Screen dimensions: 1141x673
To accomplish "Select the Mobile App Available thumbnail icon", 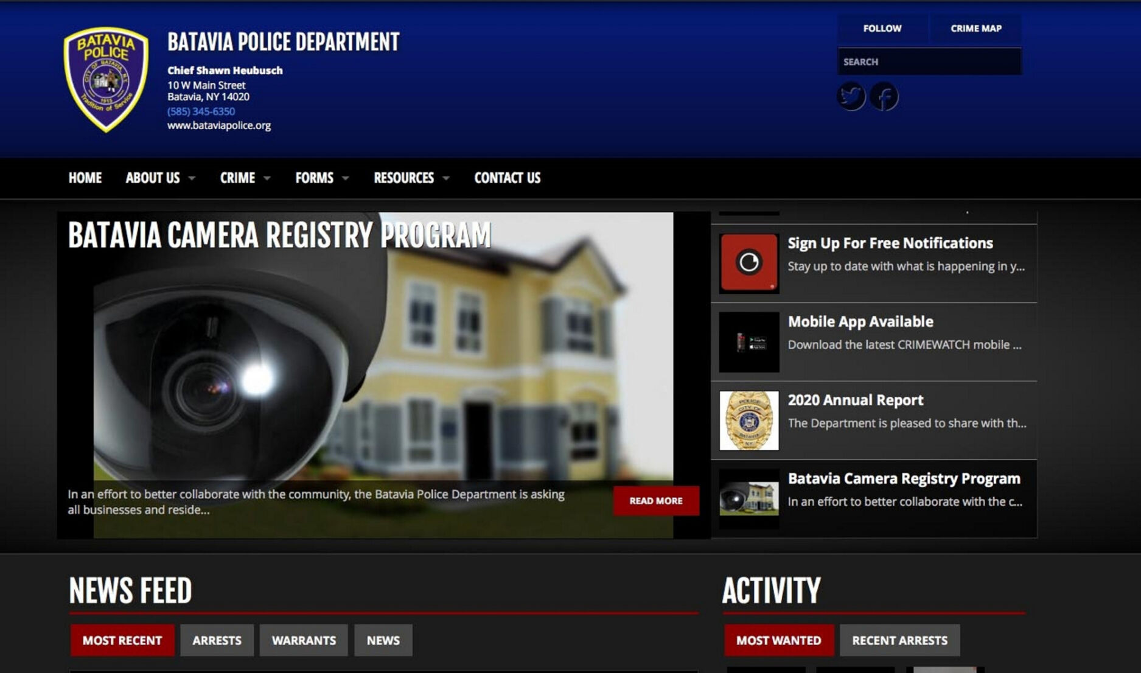I will pos(748,341).
